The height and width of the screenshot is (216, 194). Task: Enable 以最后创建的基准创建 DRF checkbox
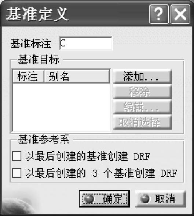17,156
